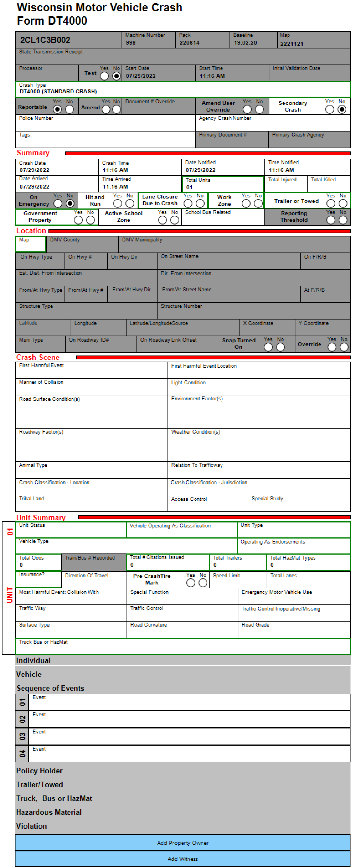The height and width of the screenshot is (868, 353).
Task: Select No for Active School Zone
Action: click(x=174, y=220)
